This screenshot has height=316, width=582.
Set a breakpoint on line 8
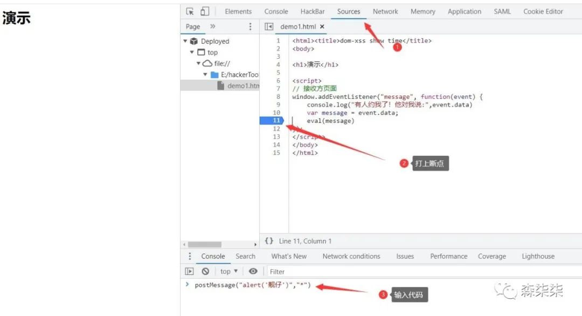click(278, 97)
